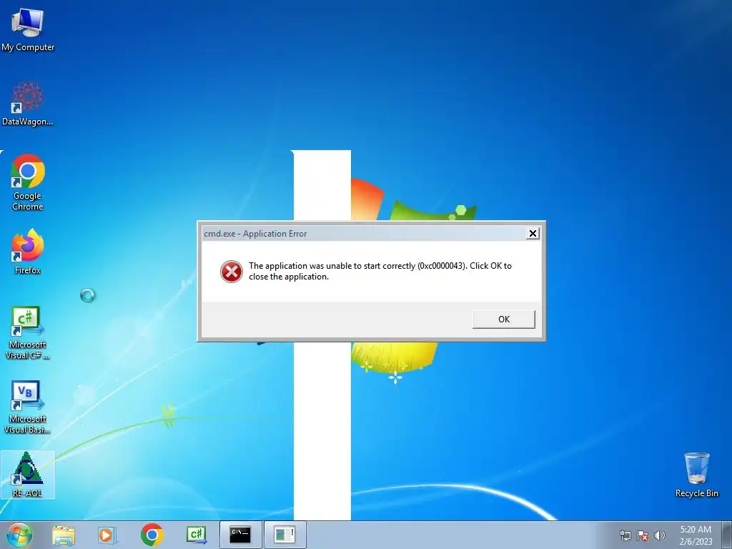Image resolution: width=732 pixels, height=549 pixels.
Task: Switch to the error dialog taskbar button
Action: click(x=285, y=535)
